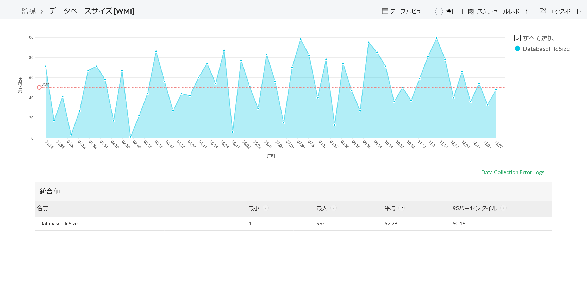Screen dimensions: 587x308
Task: Click help icon next to 最小
Action: click(266, 208)
